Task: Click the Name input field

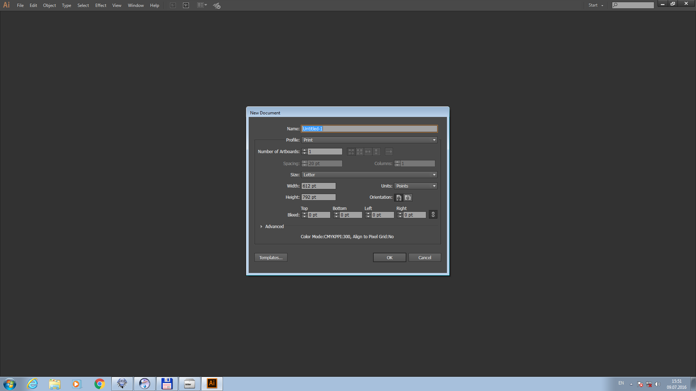Action: tap(369, 129)
